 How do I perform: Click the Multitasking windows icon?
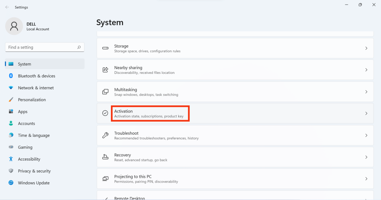[x=105, y=92]
